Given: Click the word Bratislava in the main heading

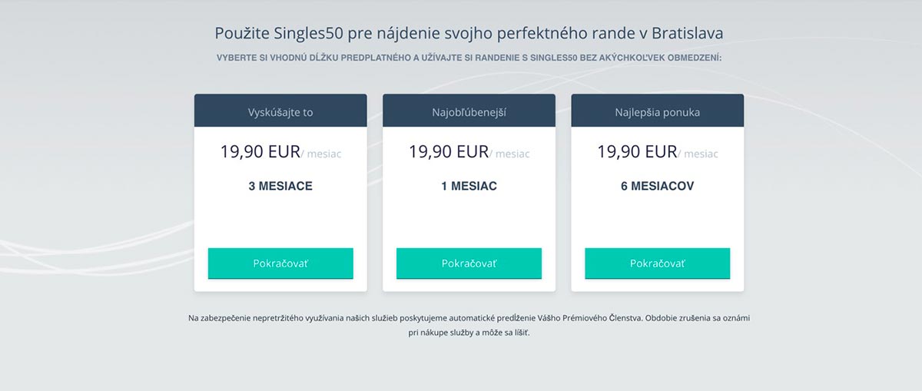Looking at the screenshot, I should point(687,33).
